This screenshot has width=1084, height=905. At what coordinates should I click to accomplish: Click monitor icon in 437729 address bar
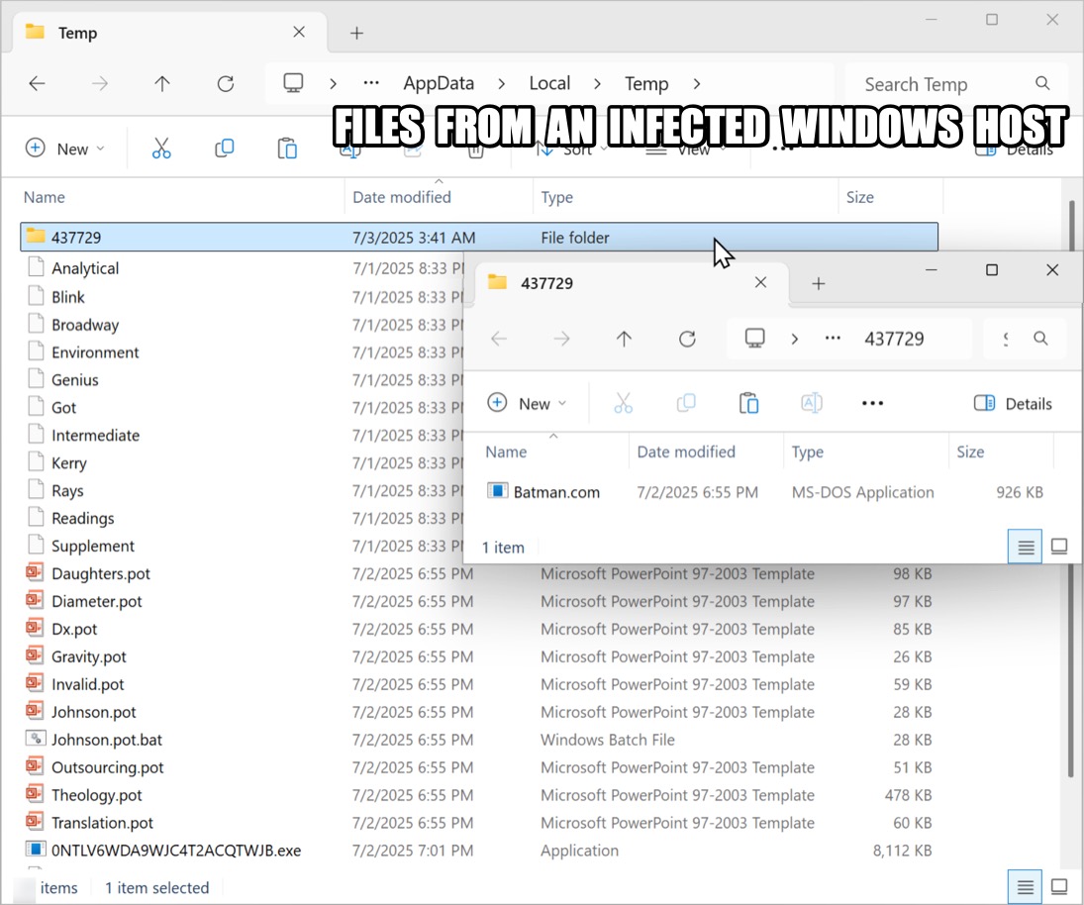click(x=754, y=338)
